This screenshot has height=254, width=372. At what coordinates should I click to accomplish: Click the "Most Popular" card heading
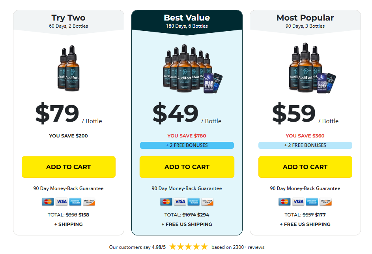[305, 18]
